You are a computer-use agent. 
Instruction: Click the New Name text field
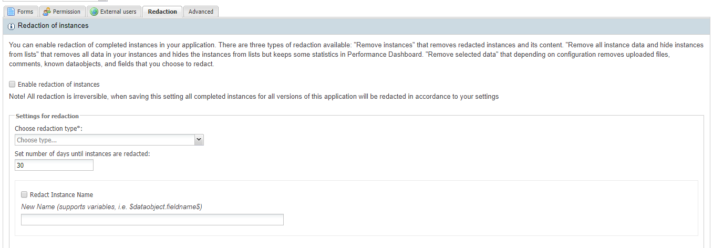click(152, 220)
